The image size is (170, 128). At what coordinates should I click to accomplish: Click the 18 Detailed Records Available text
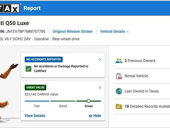(147, 106)
